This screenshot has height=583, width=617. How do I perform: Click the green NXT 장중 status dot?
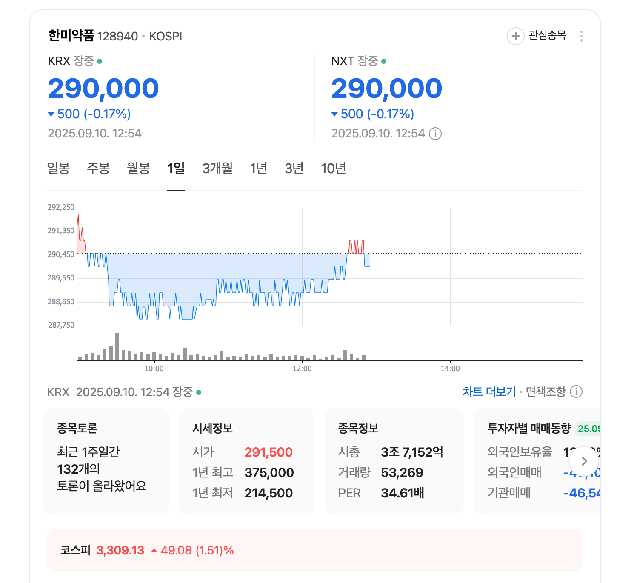tap(383, 61)
